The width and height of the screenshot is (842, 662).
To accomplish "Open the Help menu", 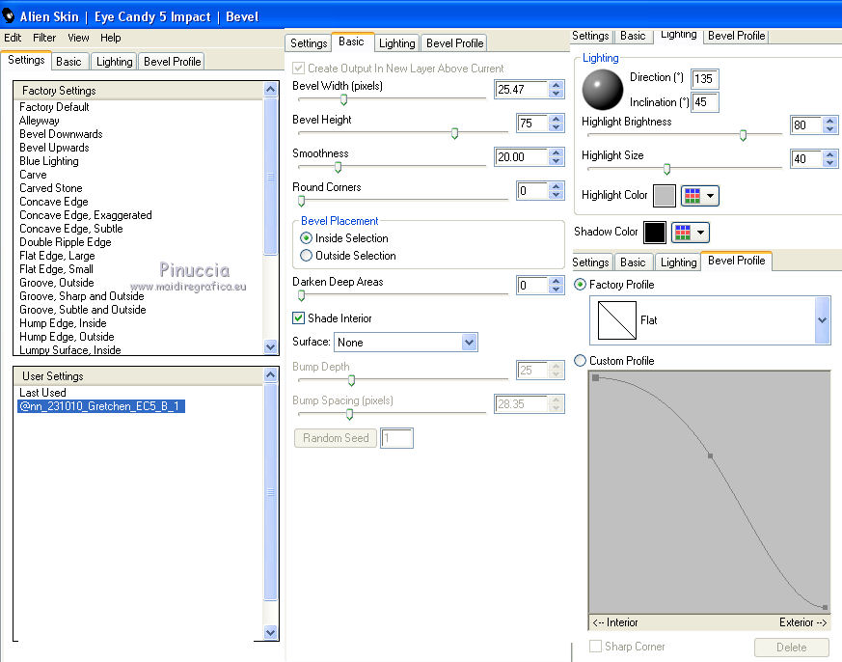I will click(111, 38).
